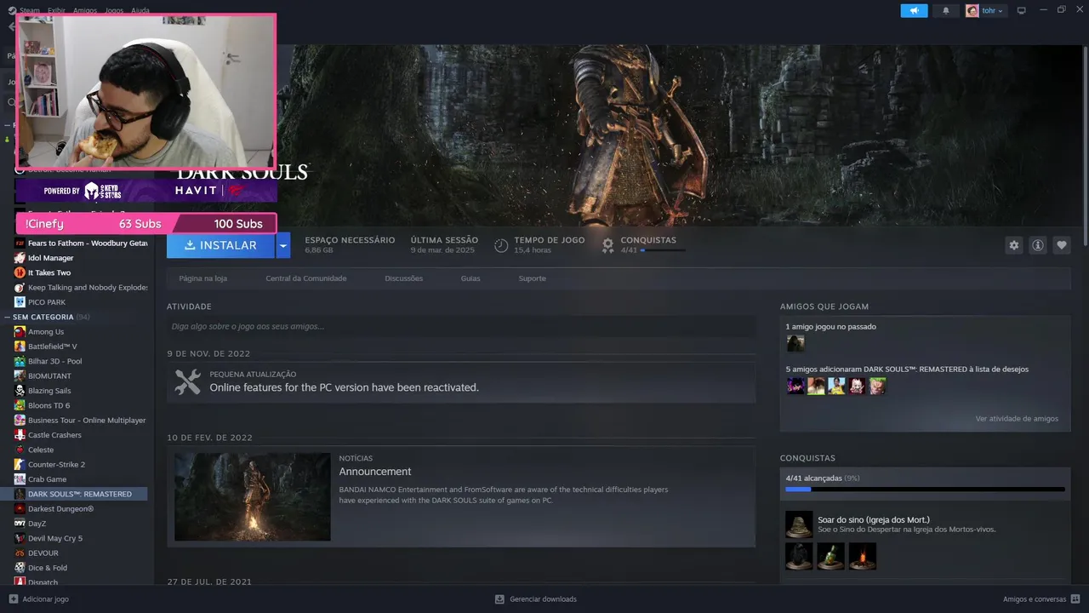
Task: Expand the install options dropdown arrow
Action: (283, 245)
